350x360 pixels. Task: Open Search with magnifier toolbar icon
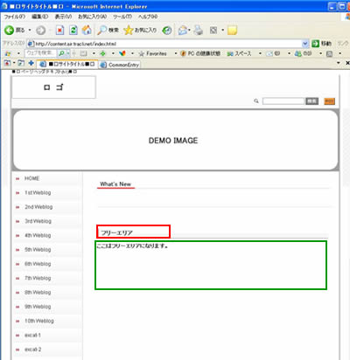tap(102, 30)
